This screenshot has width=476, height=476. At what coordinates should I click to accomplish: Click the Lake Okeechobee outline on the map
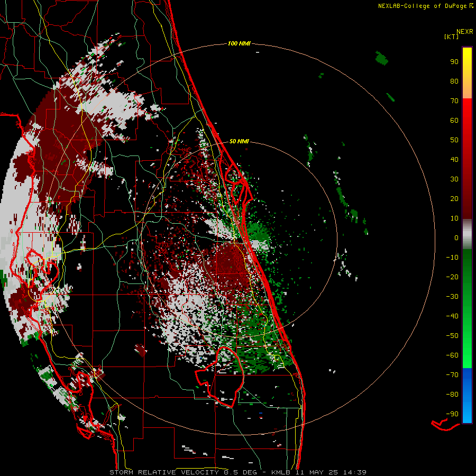(x=220, y=377)
